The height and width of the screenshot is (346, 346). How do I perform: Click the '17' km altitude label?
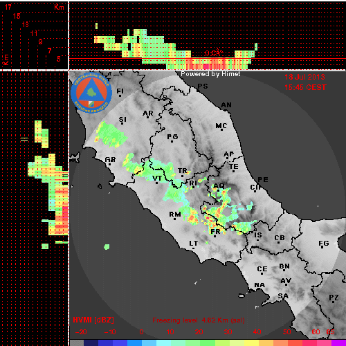coord(8,7)
